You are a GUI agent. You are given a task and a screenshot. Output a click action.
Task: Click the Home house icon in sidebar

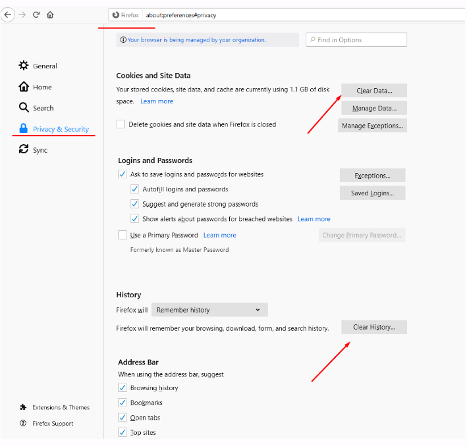click(24, 87)
